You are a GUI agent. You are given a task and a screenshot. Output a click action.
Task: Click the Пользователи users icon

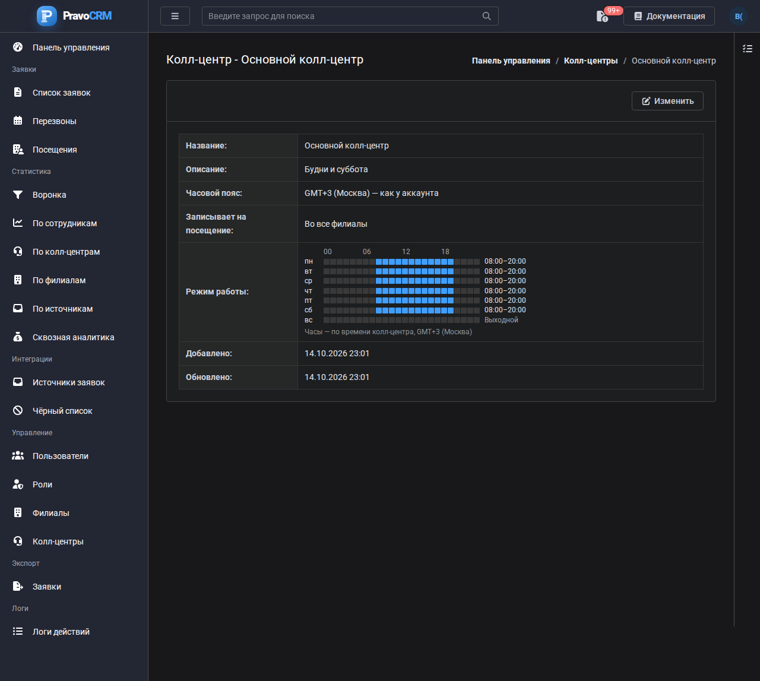tap(18, 456)
